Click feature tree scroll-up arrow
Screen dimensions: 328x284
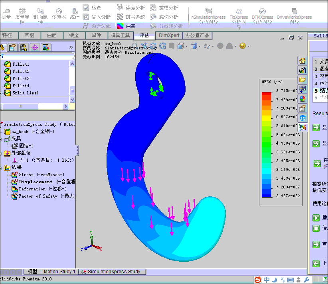[72, 64]
